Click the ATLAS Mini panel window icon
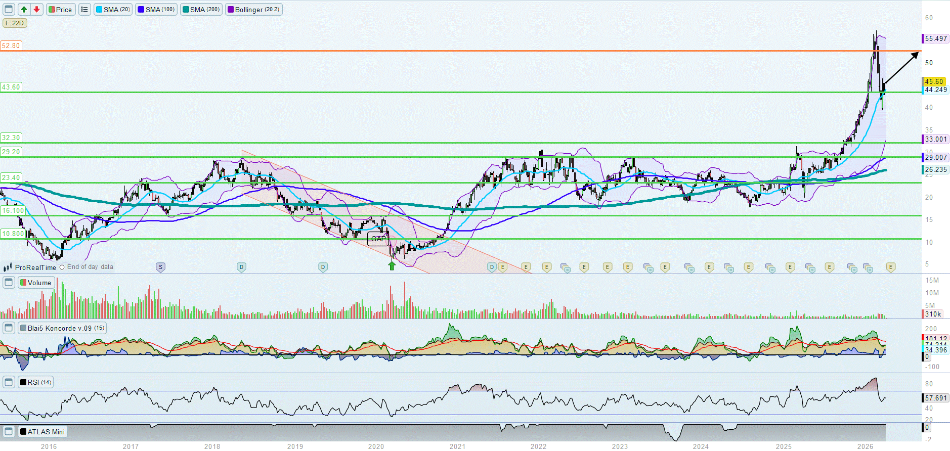950x451 pixels. click(x=9, y=431)
